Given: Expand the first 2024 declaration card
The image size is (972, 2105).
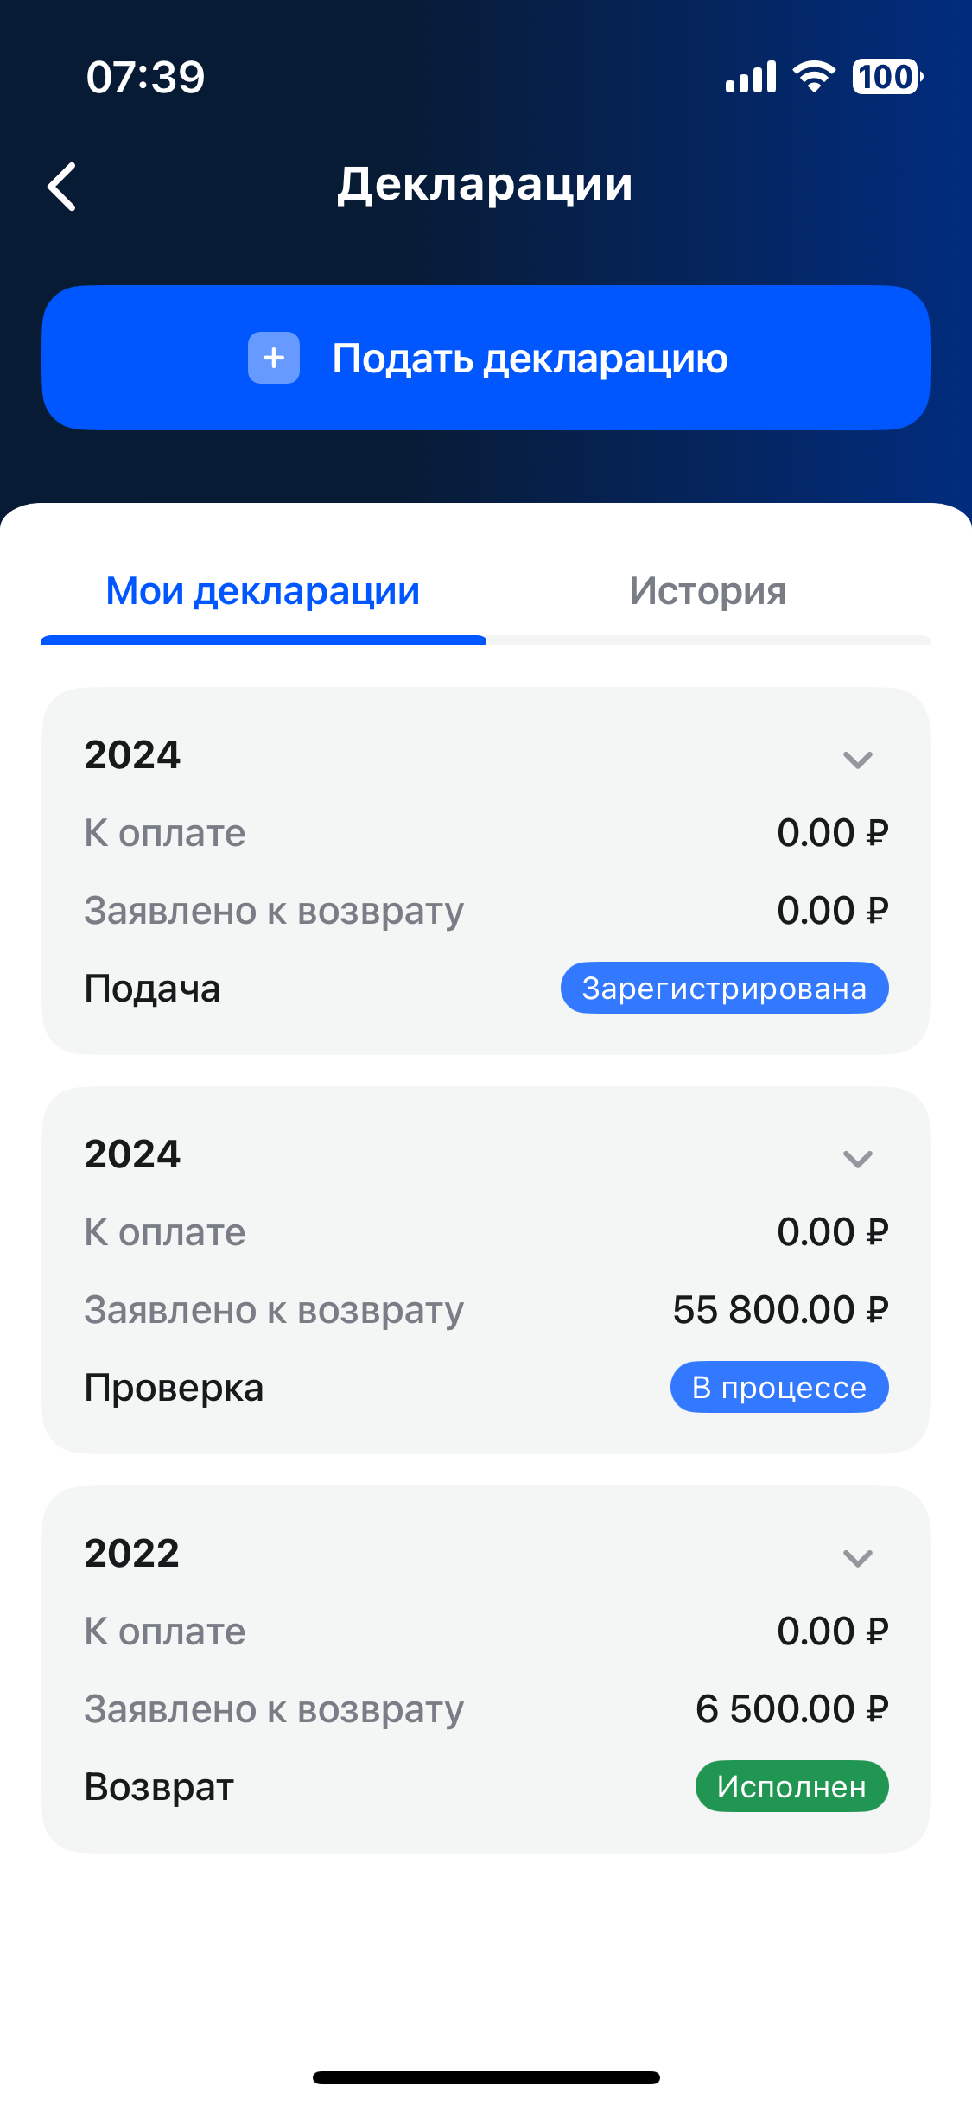Looking at the screenshot, I should tap(857, 760).
